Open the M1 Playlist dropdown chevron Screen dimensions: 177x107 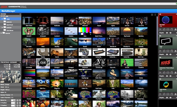pos(176,33)
